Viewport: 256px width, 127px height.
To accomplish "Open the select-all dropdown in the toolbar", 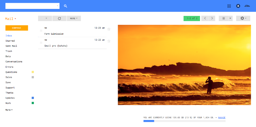I will 45,18.
